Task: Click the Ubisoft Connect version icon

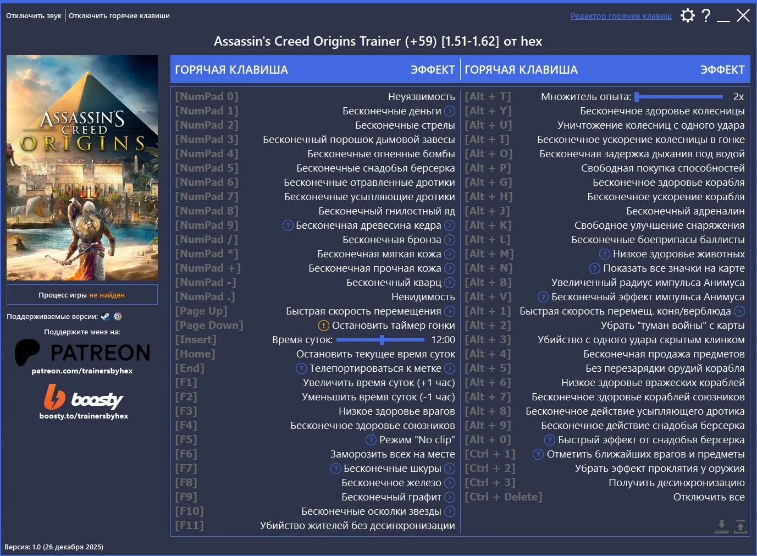Action: pos(118,316)
